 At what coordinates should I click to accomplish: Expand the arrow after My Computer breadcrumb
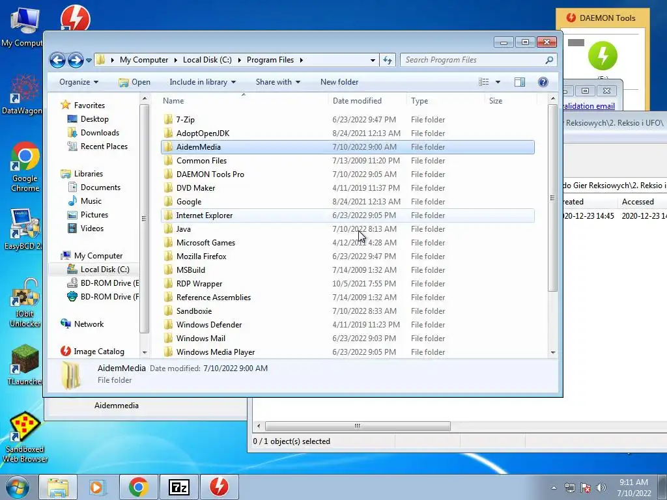[175, 60]
